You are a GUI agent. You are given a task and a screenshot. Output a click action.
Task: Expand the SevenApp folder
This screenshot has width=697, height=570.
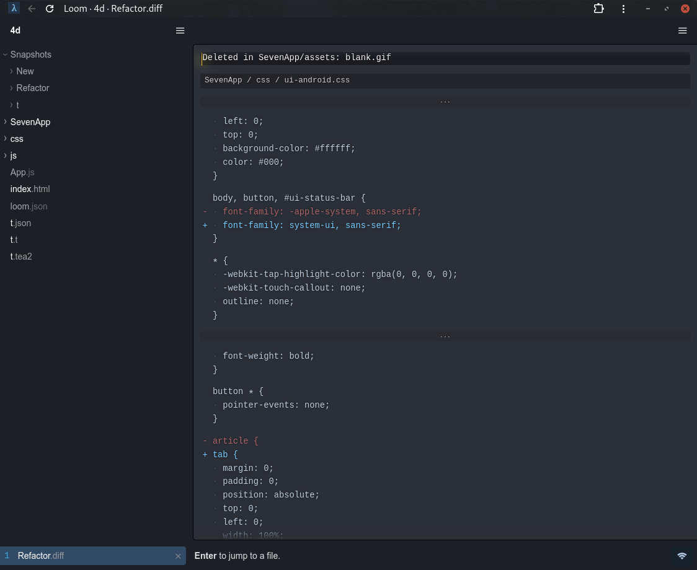(x=6, y=121)
